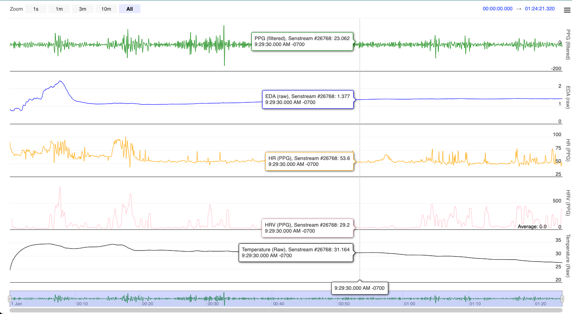572x314 pixels.
Task: Open the chart context menu hamburger icon
Action: click(x=567, y=10)
